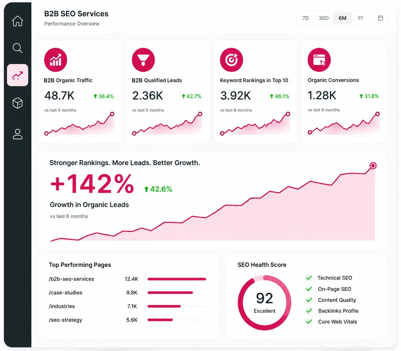
Task: Switch to the 30D time range
Action: (323, 18)
